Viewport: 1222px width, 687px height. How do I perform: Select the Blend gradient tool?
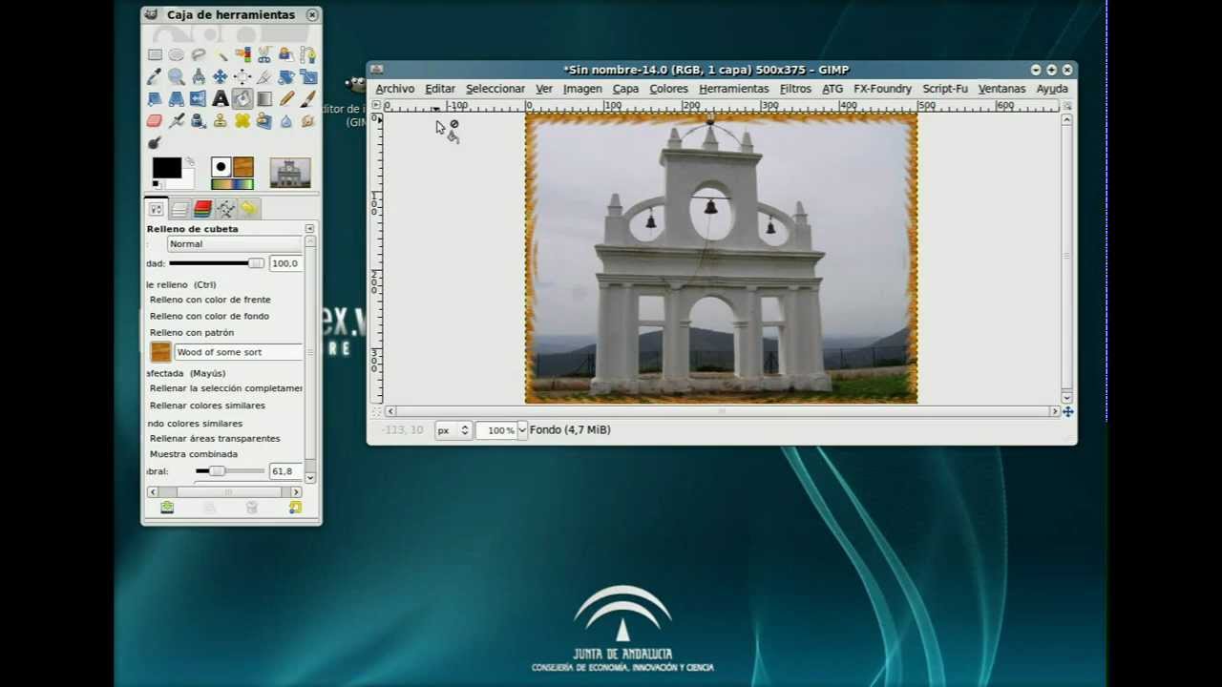tap(264, 98)
